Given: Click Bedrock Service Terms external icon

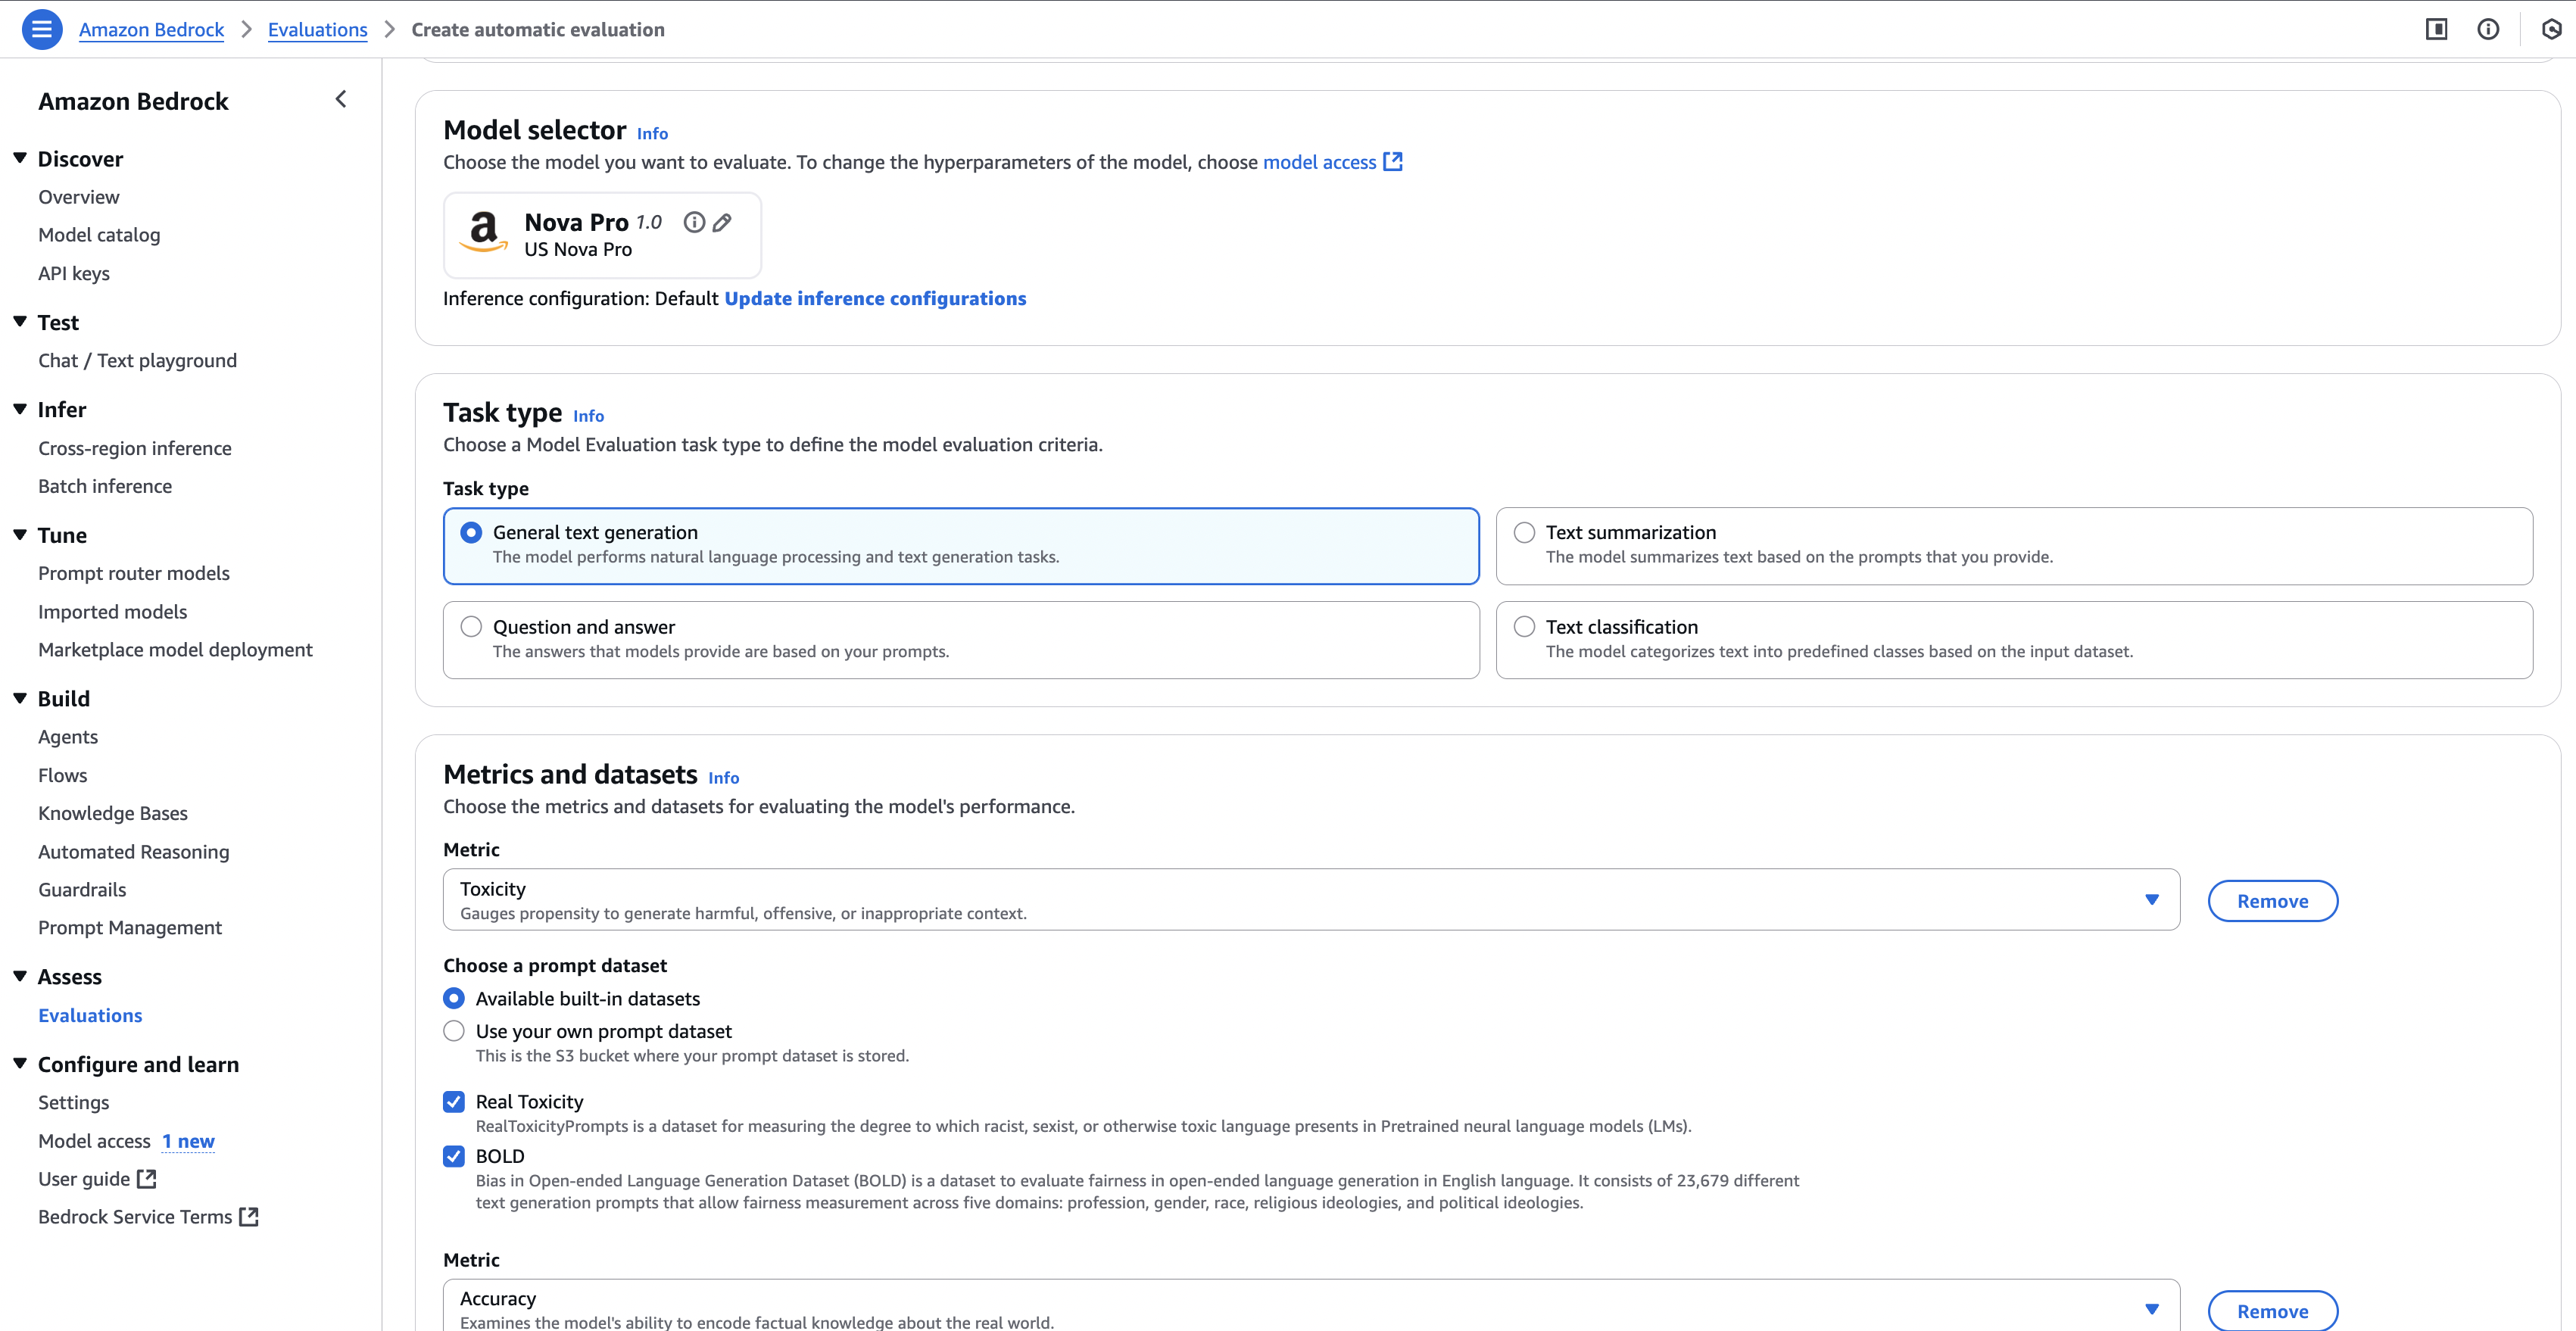Looking at the screenshot, I should [x=249, y=1217].
